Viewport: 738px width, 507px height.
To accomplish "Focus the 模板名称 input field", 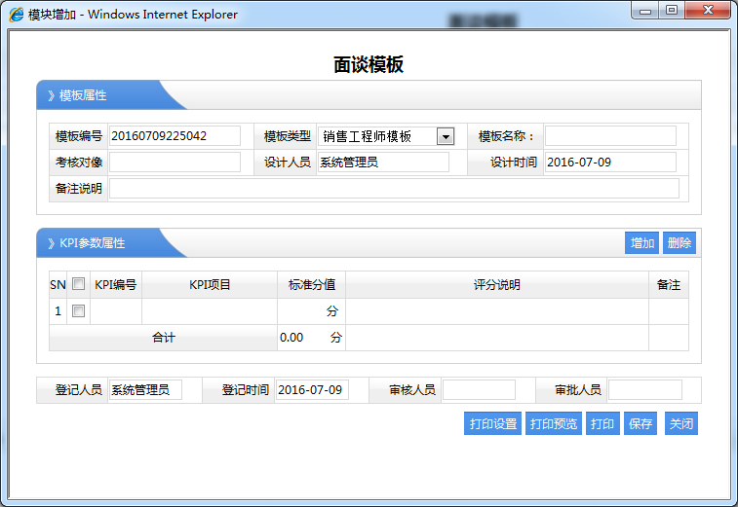I will [x=610, y=136].
